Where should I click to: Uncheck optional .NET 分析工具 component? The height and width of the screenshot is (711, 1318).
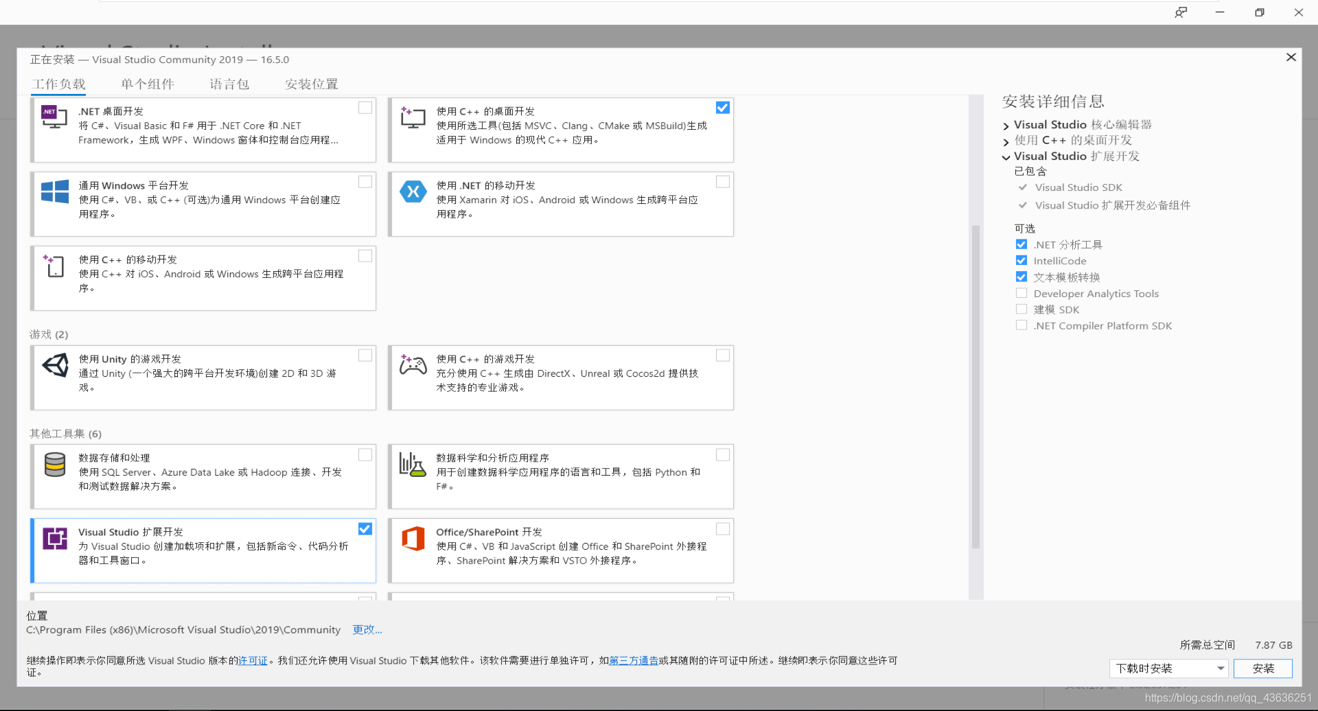click(1021, 244)
